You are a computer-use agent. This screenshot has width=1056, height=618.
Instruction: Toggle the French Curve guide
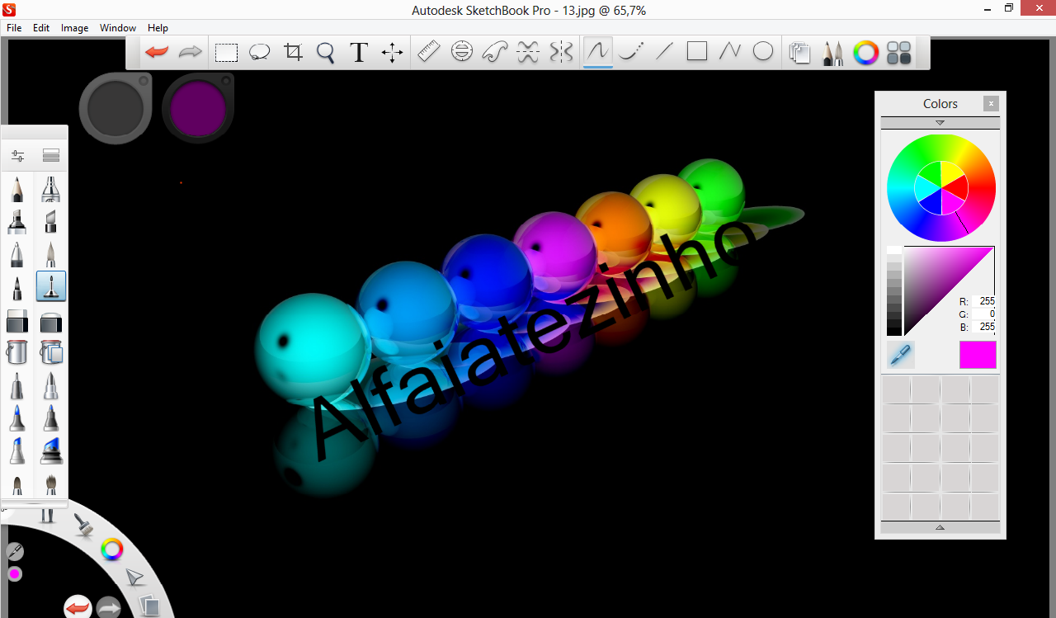pos(495,52)
